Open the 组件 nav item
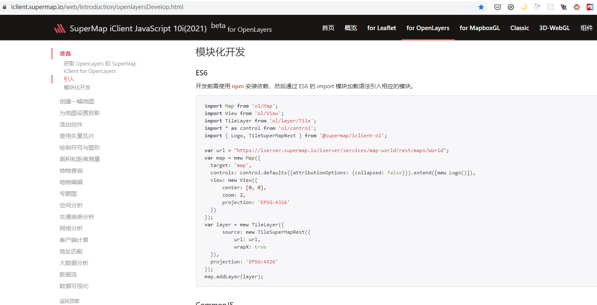Viewport: 597px width, 305px height. 586,28
